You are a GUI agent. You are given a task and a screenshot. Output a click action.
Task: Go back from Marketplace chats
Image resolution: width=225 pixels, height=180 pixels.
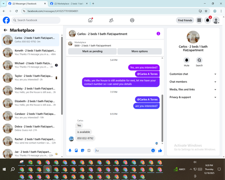click(5, 30)
